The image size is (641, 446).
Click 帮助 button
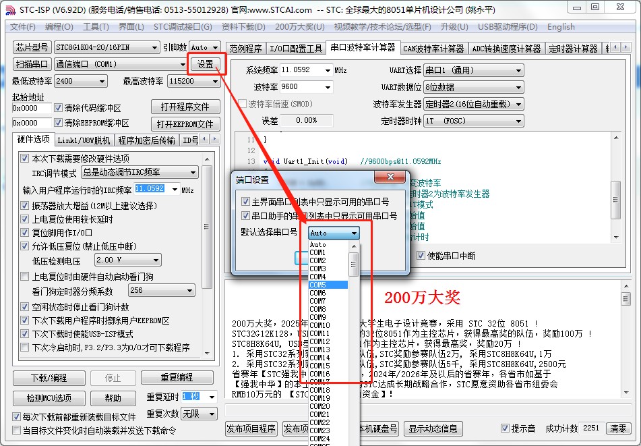point(113,397)
